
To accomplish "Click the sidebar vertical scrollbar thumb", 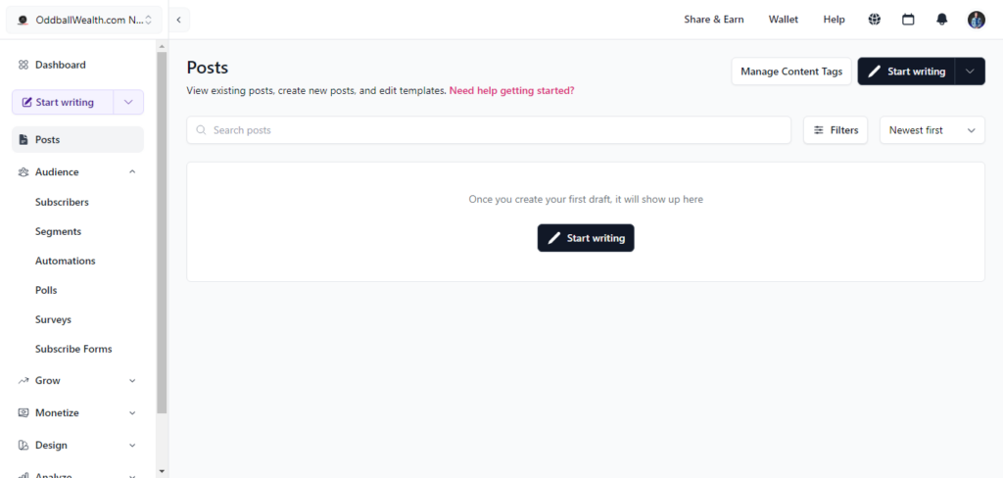I will [162, 232].
